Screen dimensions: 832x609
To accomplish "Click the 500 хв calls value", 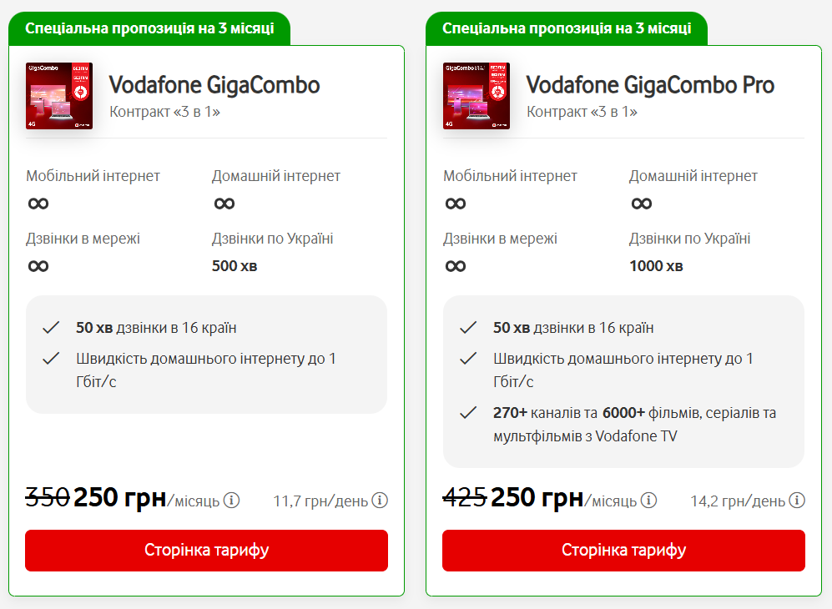I will 234,266.
